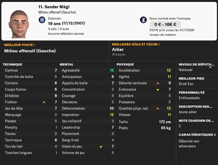
Task: Click the Qualités phys. nat. rising arrow
Action: click(158, 108)
